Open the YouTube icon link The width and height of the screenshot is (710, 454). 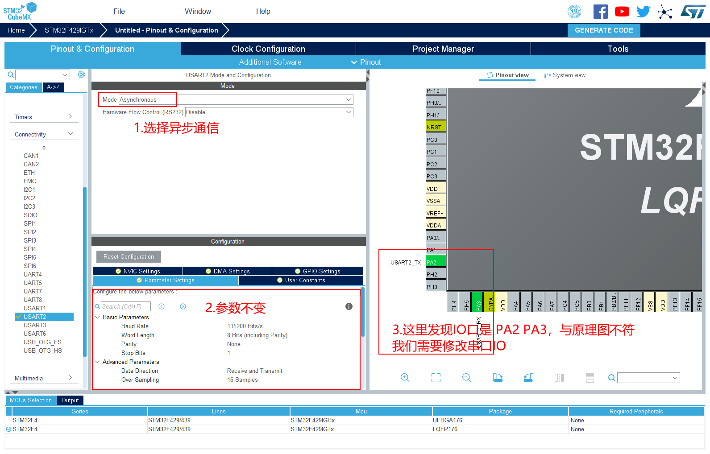tap(622, 12)
